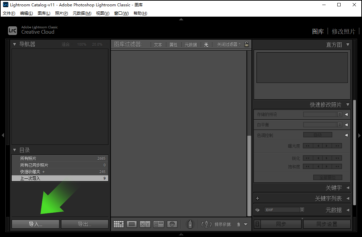Switch to Loupe view icon
This screenshot has width=362, height=237.
(x=132, y=224)
